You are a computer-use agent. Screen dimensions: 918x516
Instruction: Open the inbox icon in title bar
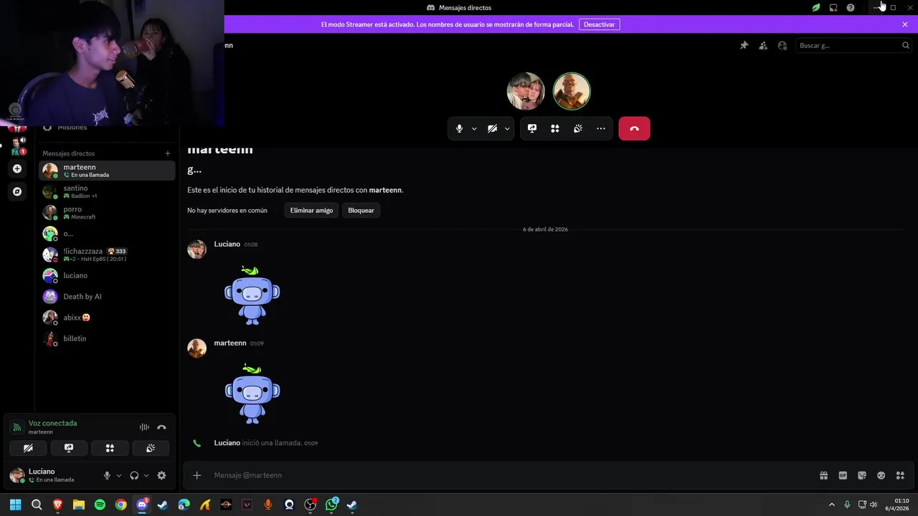(833, 8)
